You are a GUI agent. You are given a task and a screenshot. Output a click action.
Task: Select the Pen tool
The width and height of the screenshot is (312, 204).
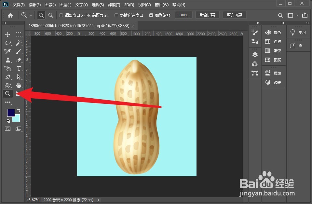7,77
